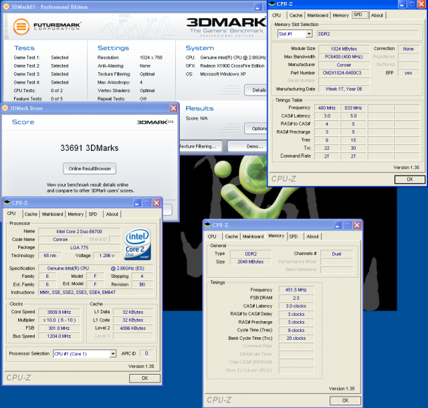This screenshot has height=408, width=428.
Task: Open Mainboard tab in CPU-Z CPU window
Action: point(52,214)
